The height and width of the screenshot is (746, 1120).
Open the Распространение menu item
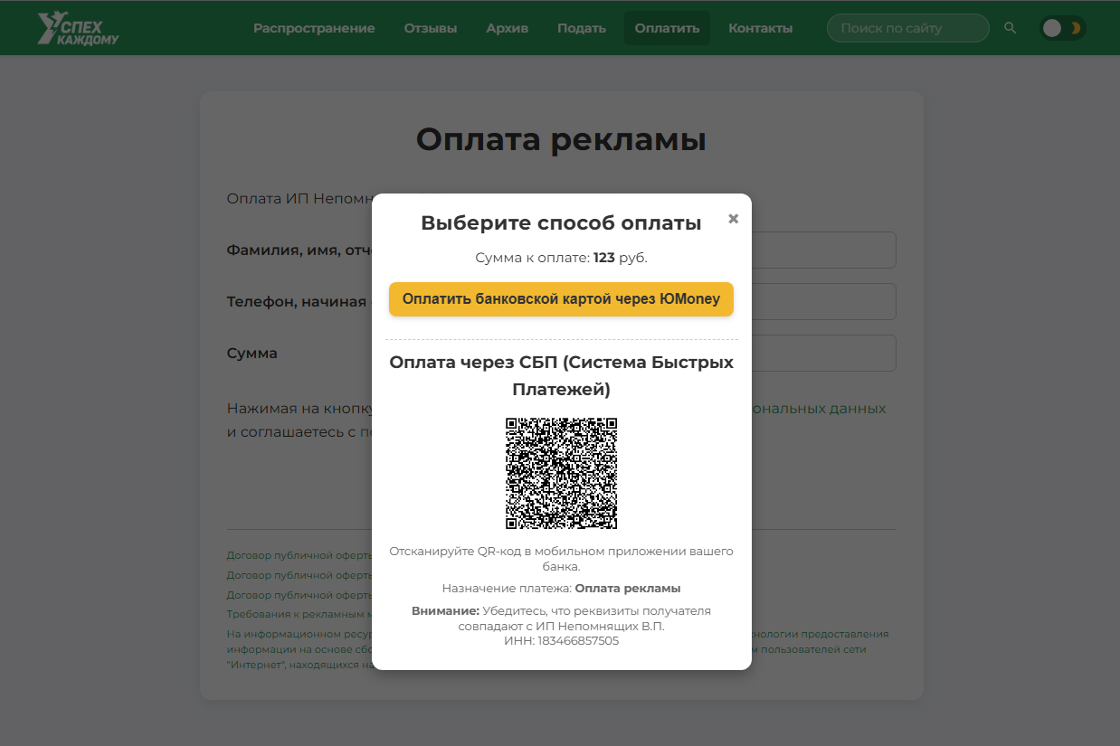pos(314,28)
